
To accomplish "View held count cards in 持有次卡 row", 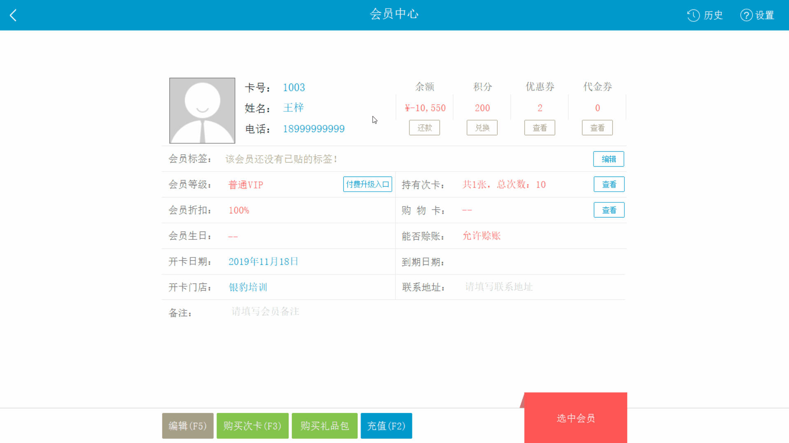I will 609,184.
